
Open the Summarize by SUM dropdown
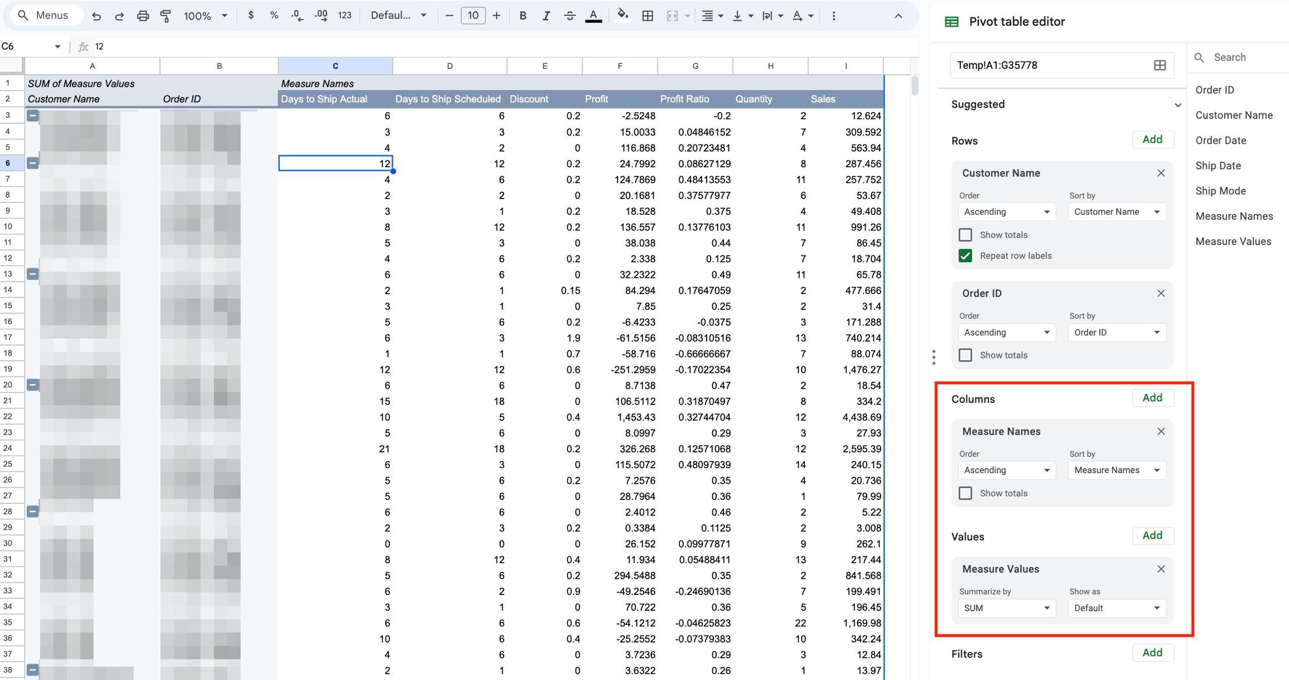click(x=1006, y=608)
